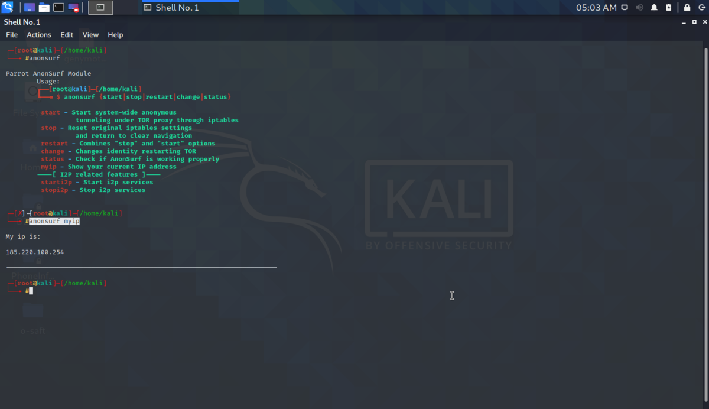This screenshot has width=709, height=409.
Task: Click the first 'anonsurf' command typed at prompt
Action: [44, 58]
